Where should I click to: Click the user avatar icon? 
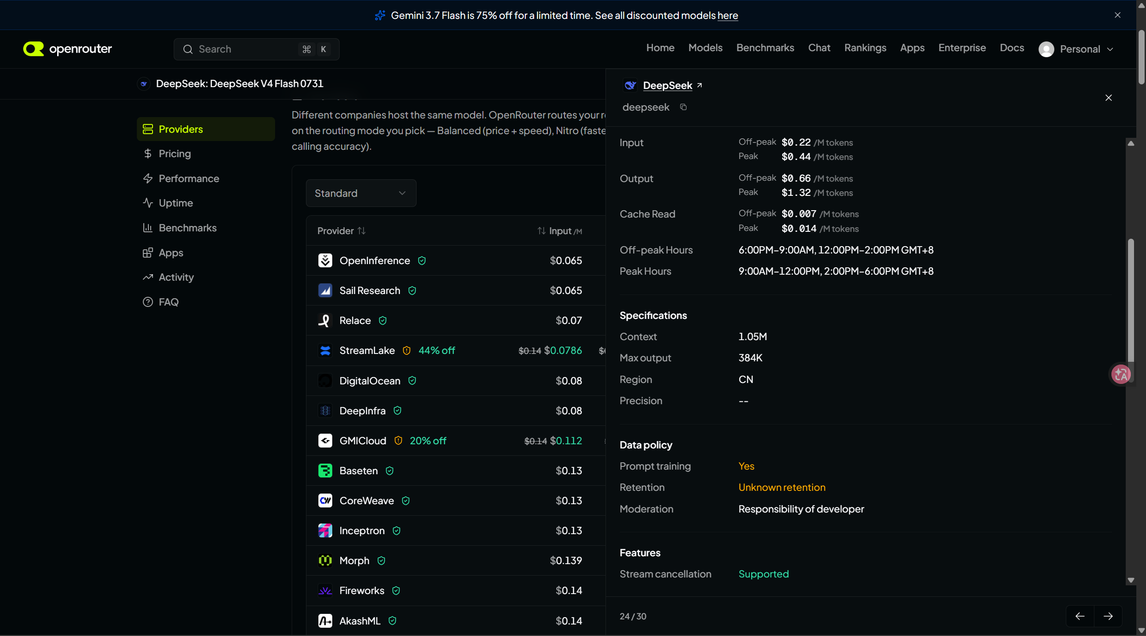1046,49
